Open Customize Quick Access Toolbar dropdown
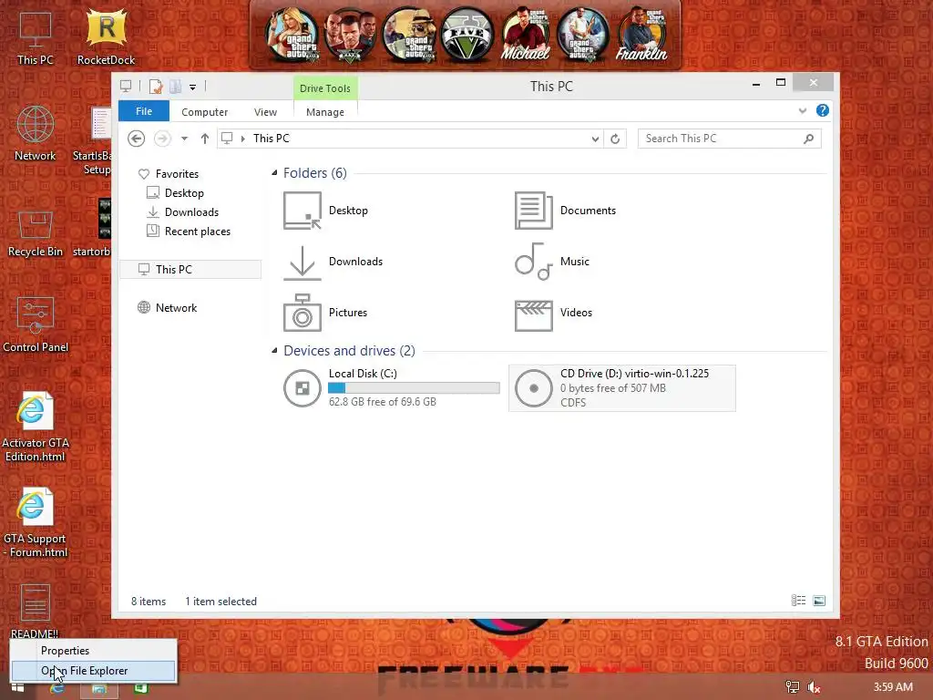The height and width of the screenshot is (700, 933). tap(193, 87)
